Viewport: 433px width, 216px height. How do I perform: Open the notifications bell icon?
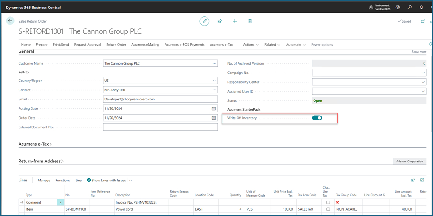[422, 8]
